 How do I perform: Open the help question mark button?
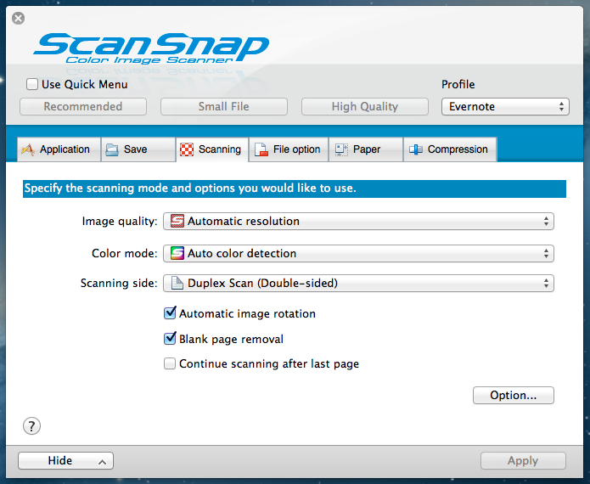31,426
